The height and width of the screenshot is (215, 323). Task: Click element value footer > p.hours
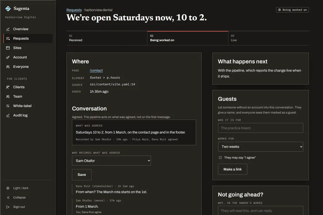105,78
